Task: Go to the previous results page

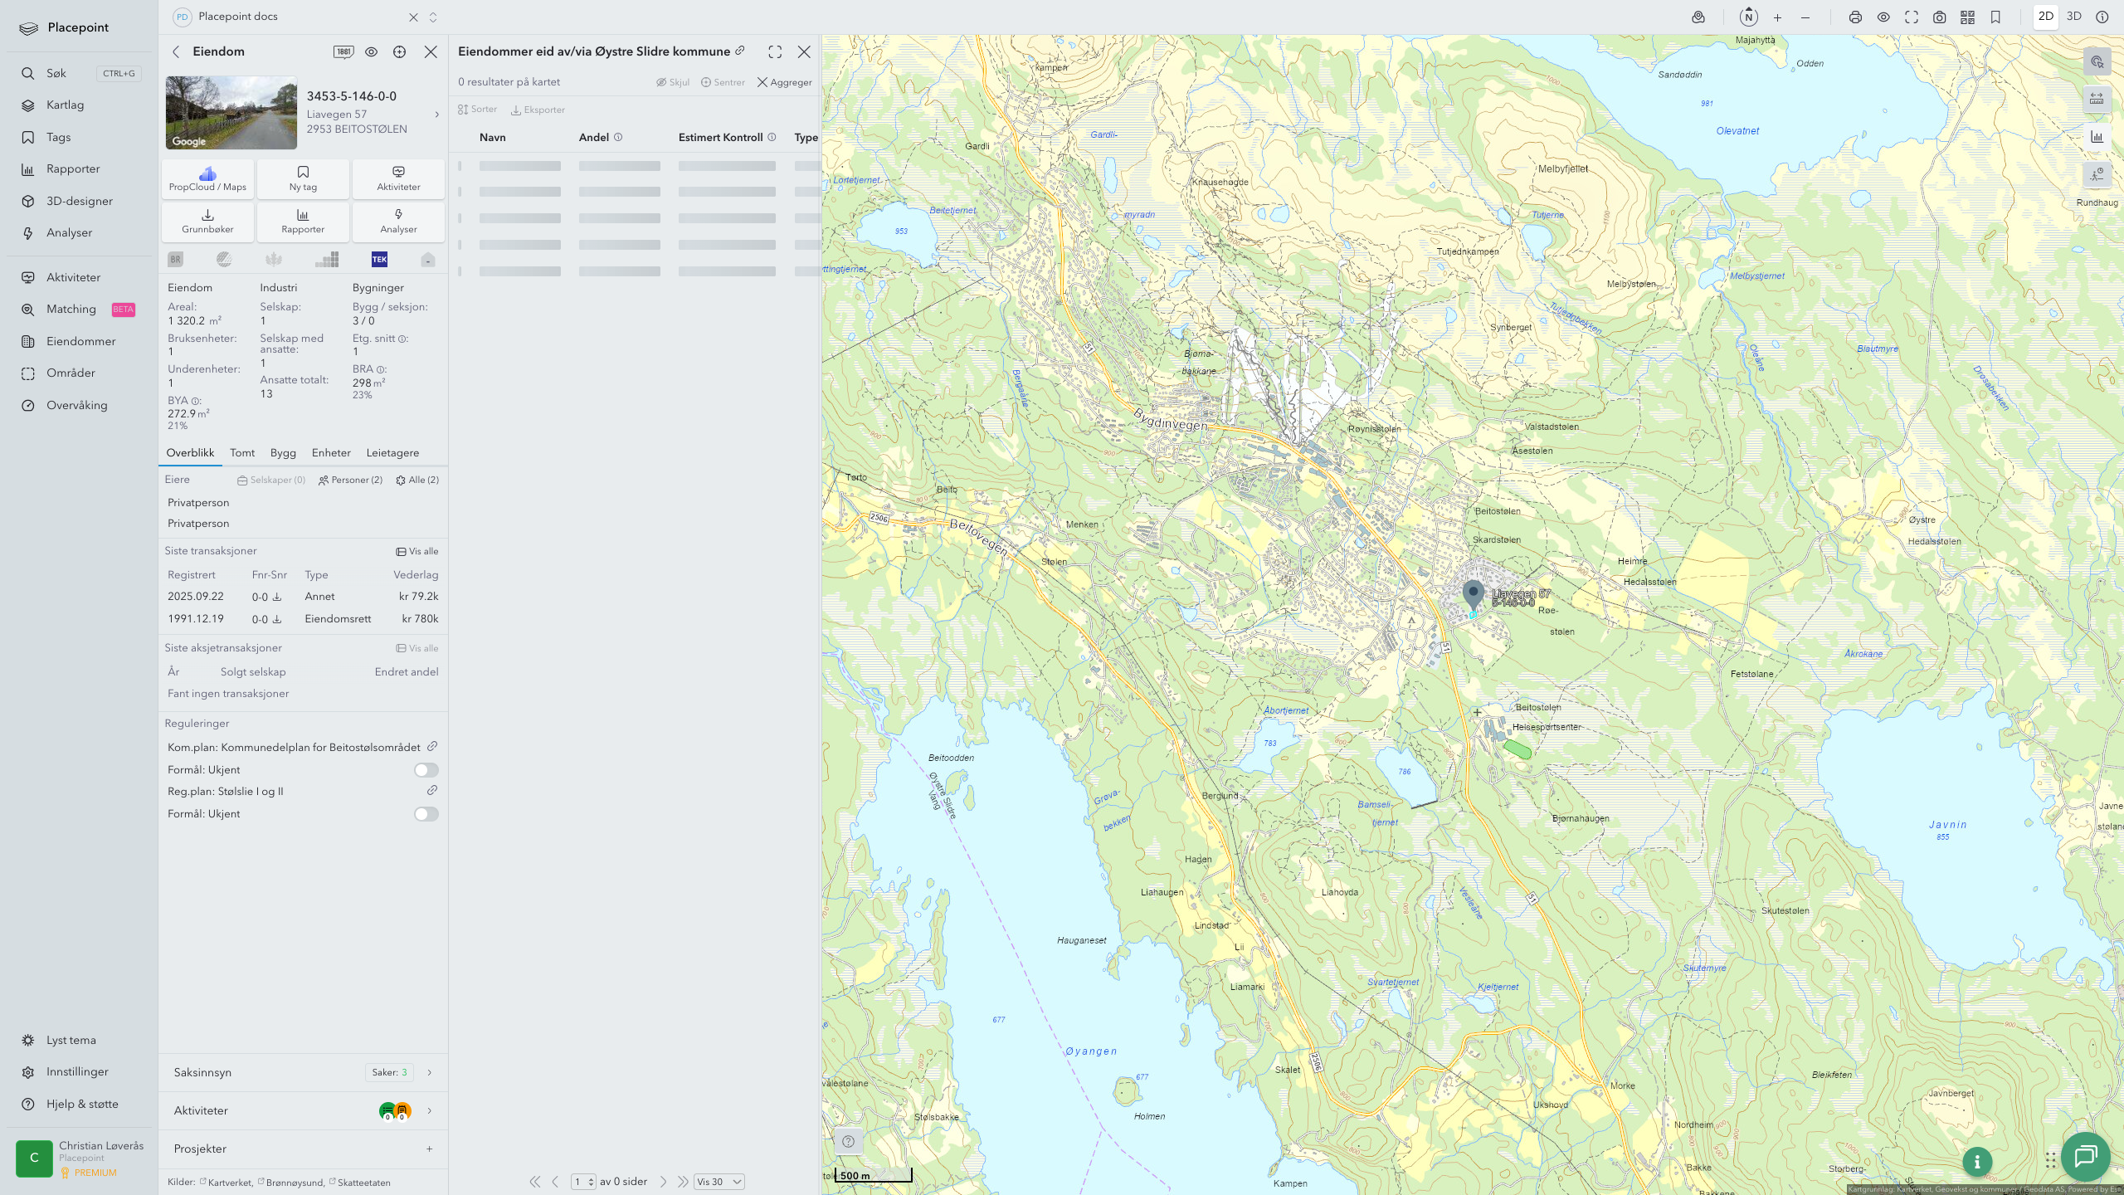Action: 555,1182
